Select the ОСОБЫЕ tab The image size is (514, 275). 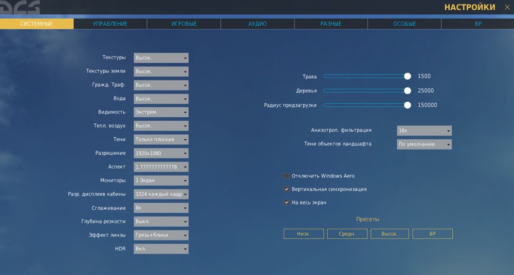[405, 24]
